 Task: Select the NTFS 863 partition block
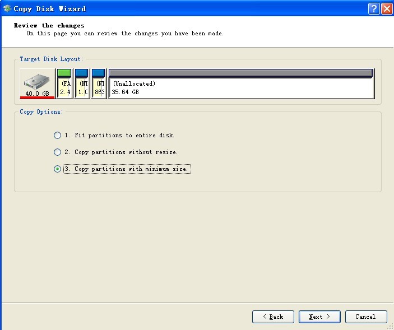tap(99, 88)
